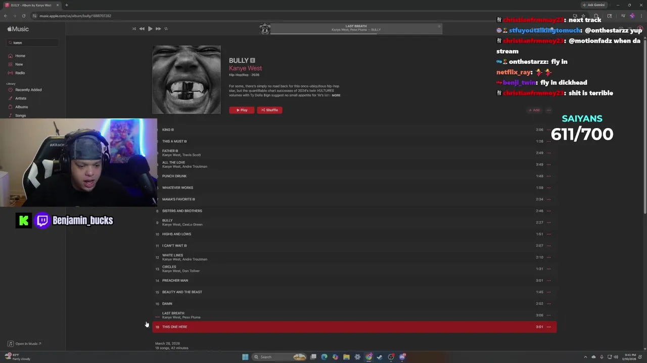Open CeeLo Green link under BULLY track
The height and width of the screenshot is (363, 647).
pos(193,225)
